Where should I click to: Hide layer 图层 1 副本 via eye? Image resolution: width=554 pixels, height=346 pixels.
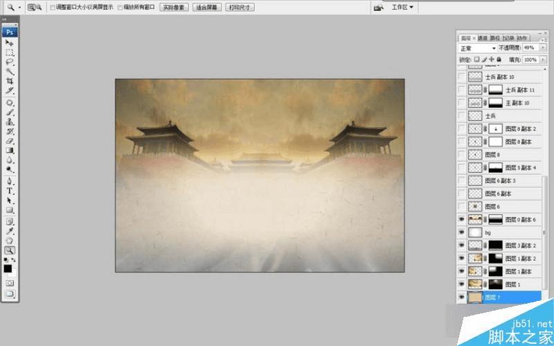(461, 271)
